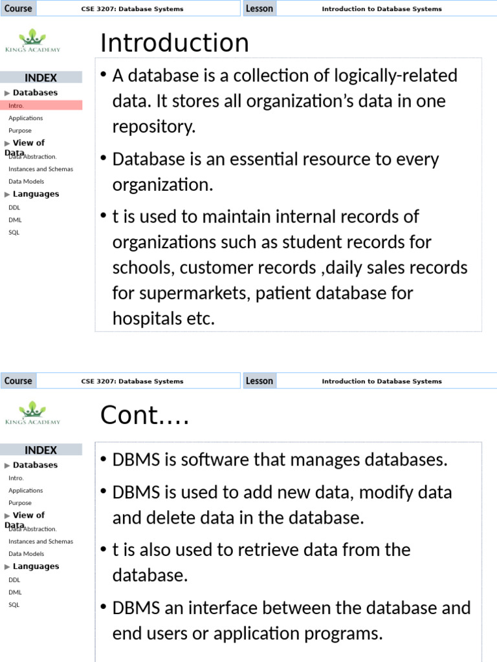Click King's Academy logo on Cont.... slide
The width and height of the screenshot is (497, 662).
point(32,413)
